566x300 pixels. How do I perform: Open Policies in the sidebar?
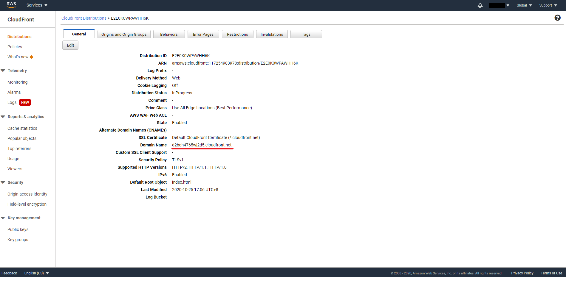tap(15, 47)
